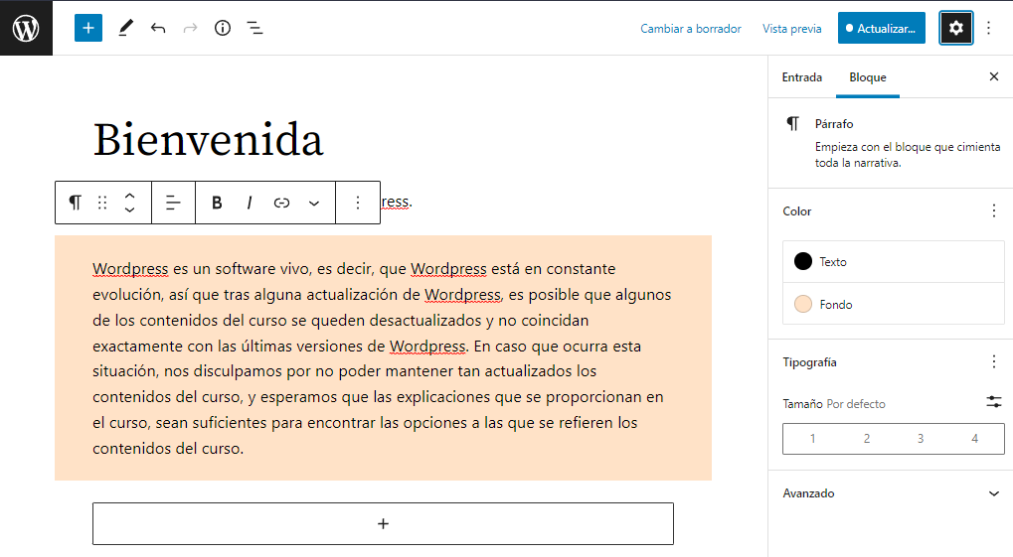Viewport: 1013px width, 557px height.
Task: Set a custom font size
Action: tap(994, 402)
